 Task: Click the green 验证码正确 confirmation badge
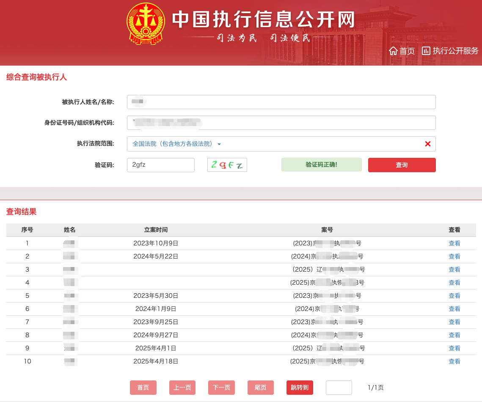coord(321,165)
